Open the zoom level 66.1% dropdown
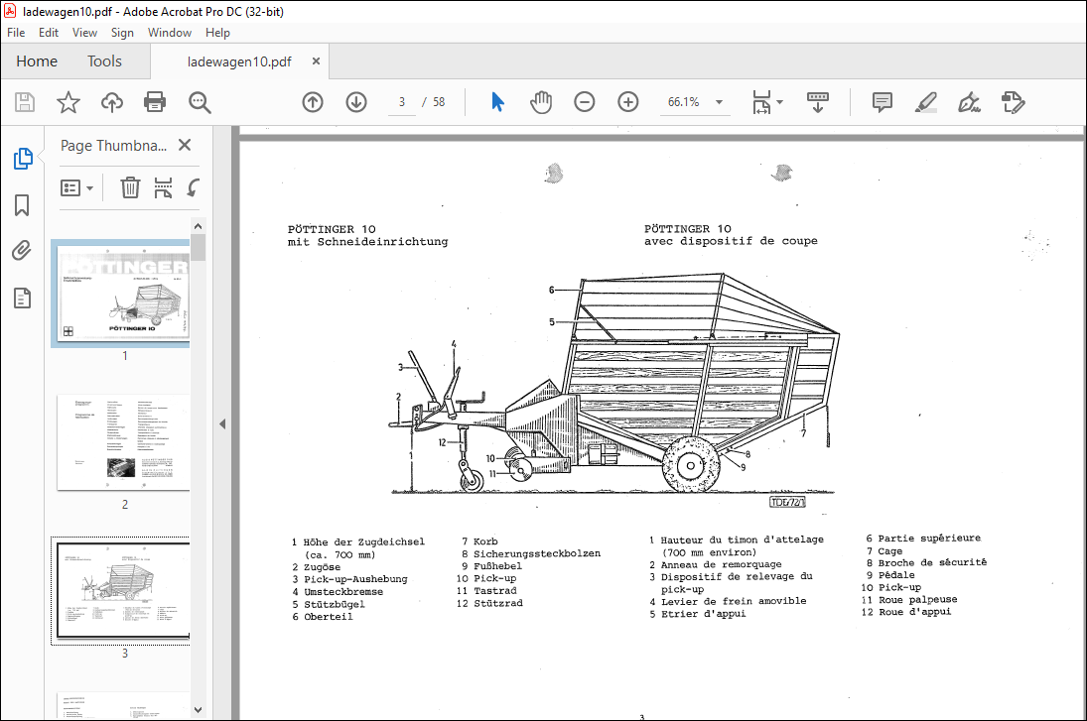 click(719, 102)
